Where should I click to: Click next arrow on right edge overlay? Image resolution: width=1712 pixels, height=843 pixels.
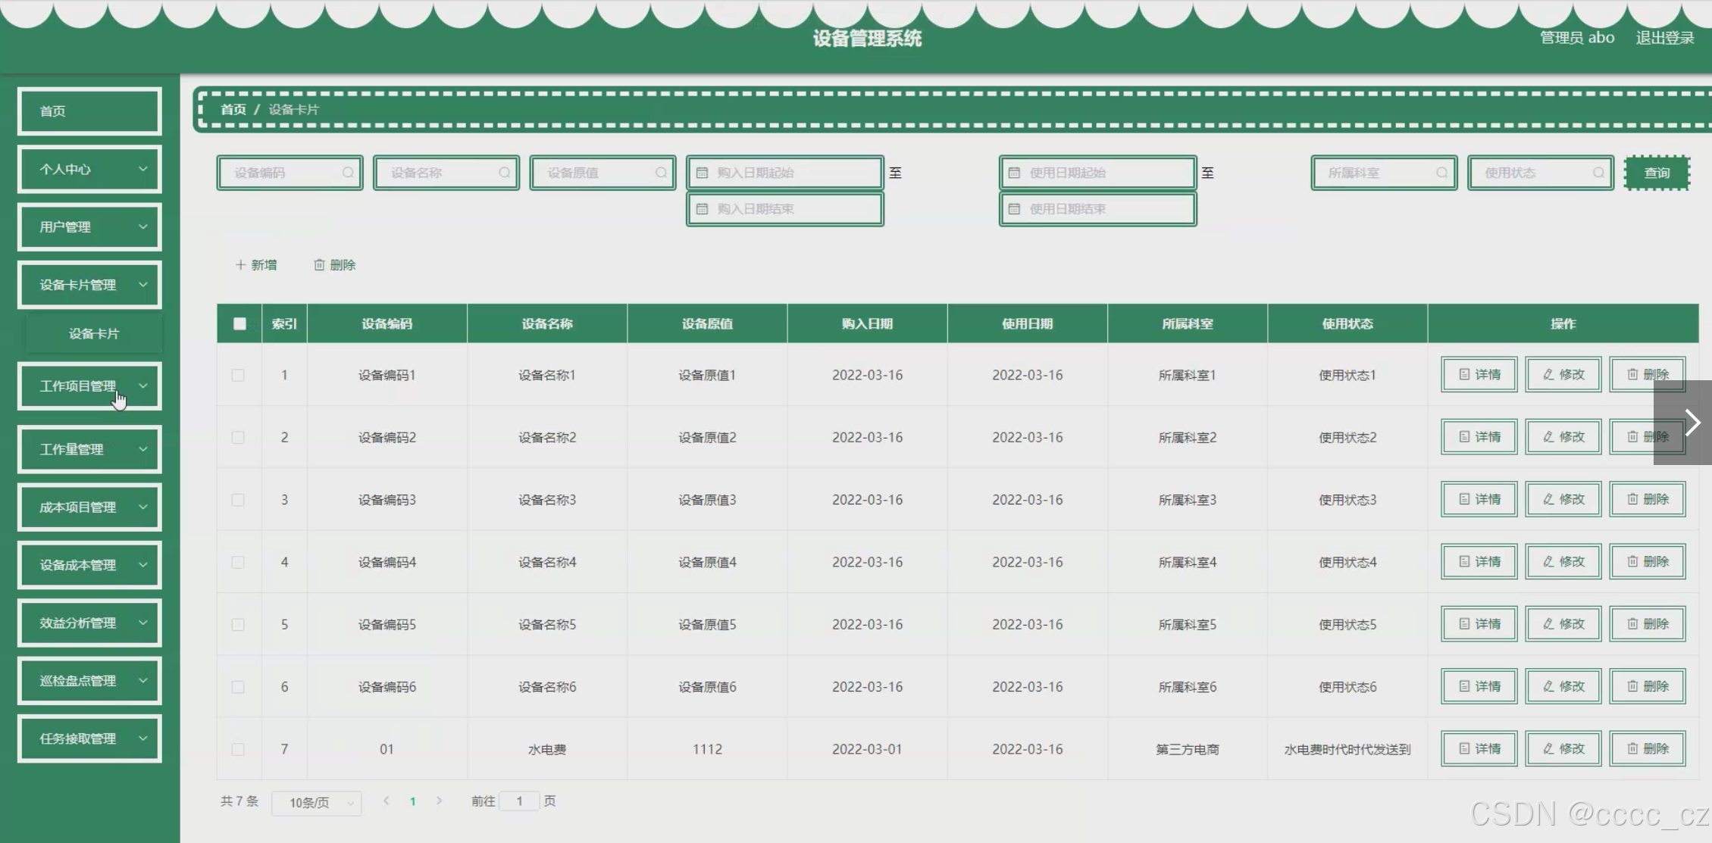pos(1692,423)
